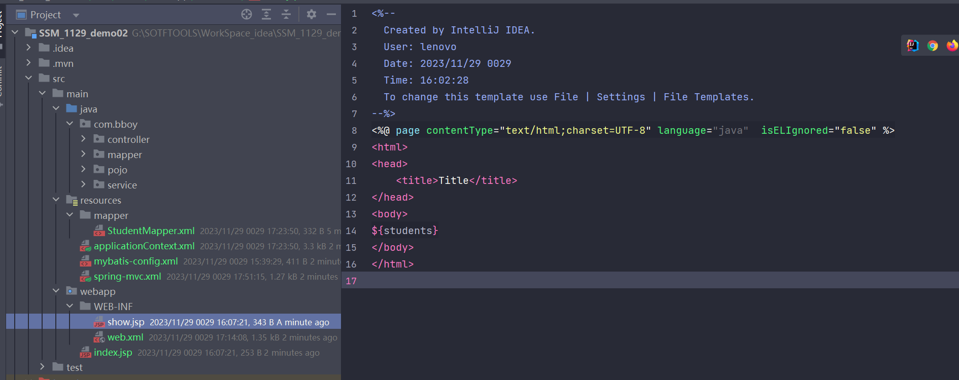Collapse all nodes in Project panel

[286, 14]
